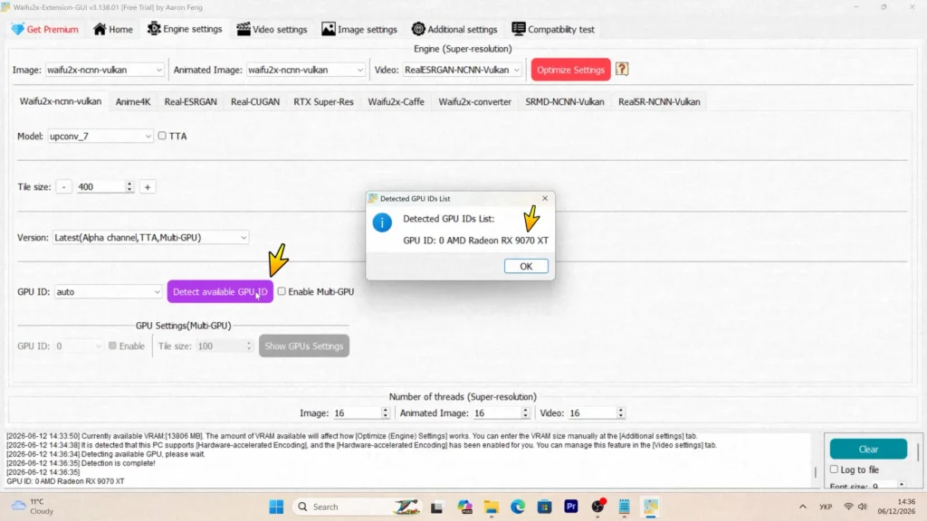
Task: Open the recording app with red dot
Action: coord(597,507)
